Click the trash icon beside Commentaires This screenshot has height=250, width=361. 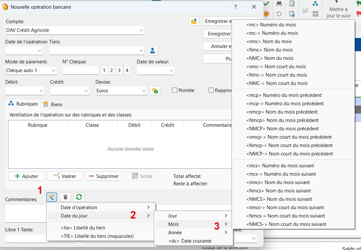pos(65,197)
